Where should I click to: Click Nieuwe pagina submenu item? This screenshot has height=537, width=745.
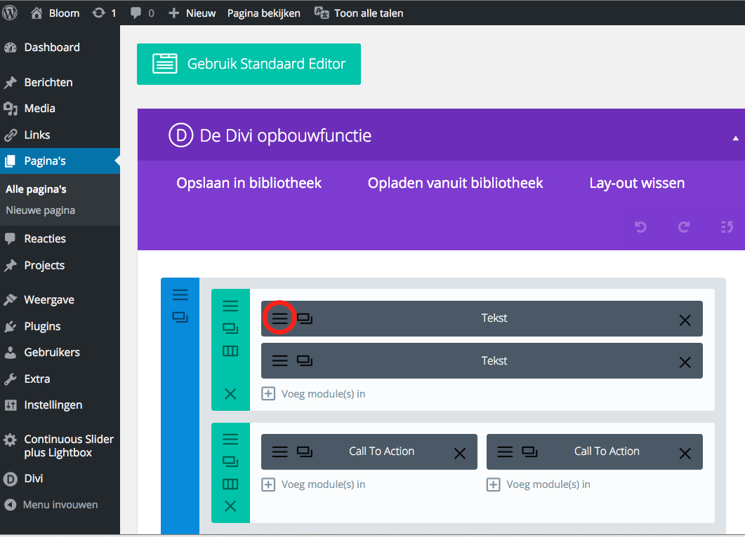click(41, 210)
